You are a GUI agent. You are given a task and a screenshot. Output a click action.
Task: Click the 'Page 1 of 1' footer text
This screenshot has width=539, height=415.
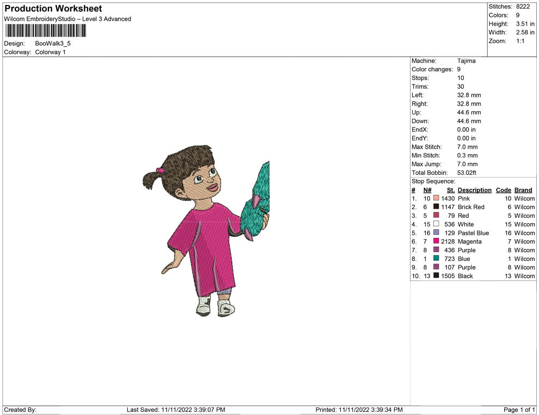[x=519, y=410]
